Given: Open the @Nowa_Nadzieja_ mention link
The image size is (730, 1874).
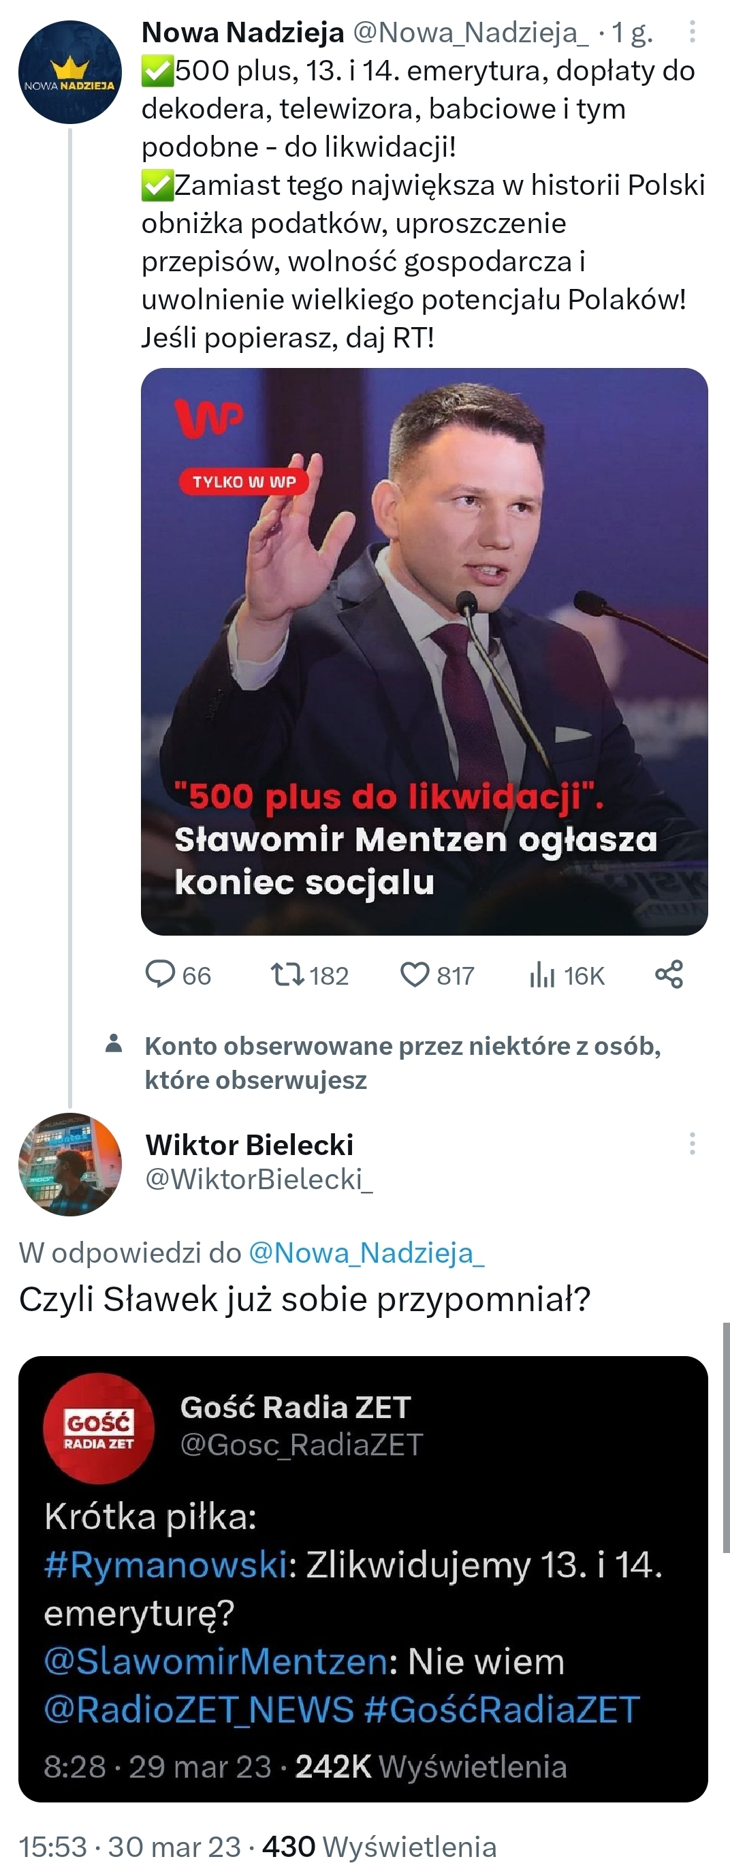Looking at the screenshot, I should point(366,1253).
